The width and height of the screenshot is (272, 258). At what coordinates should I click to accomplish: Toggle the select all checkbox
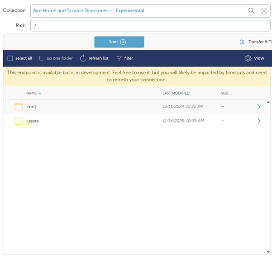coord(10,58)
